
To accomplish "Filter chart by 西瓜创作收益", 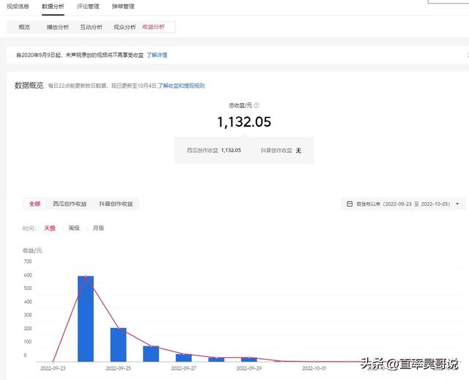I will (x=70, y=204).
